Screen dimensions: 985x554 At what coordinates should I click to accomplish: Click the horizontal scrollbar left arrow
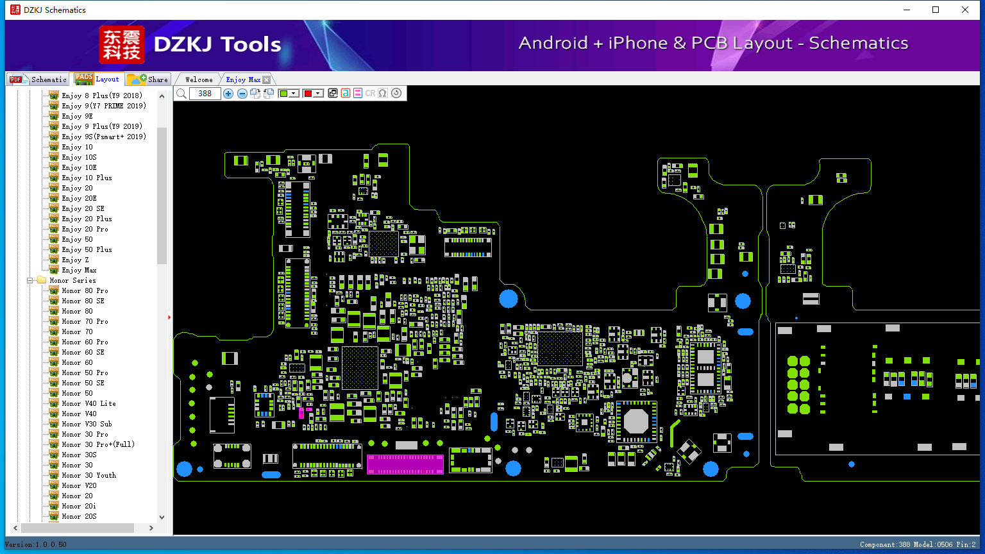[15, 528]
